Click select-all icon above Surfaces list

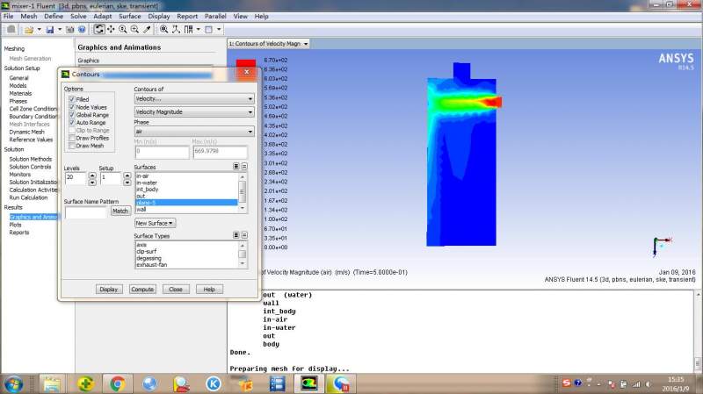[236, 167]
